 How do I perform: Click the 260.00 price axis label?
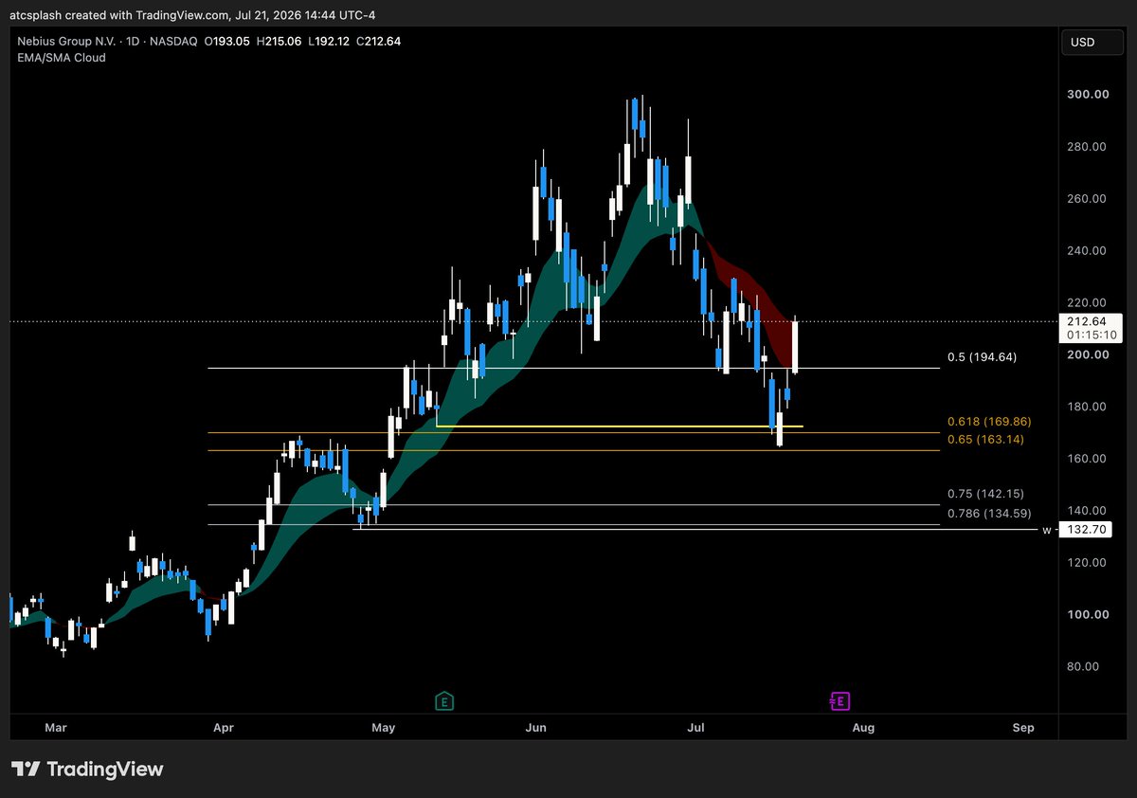[x=1088, y=198]
